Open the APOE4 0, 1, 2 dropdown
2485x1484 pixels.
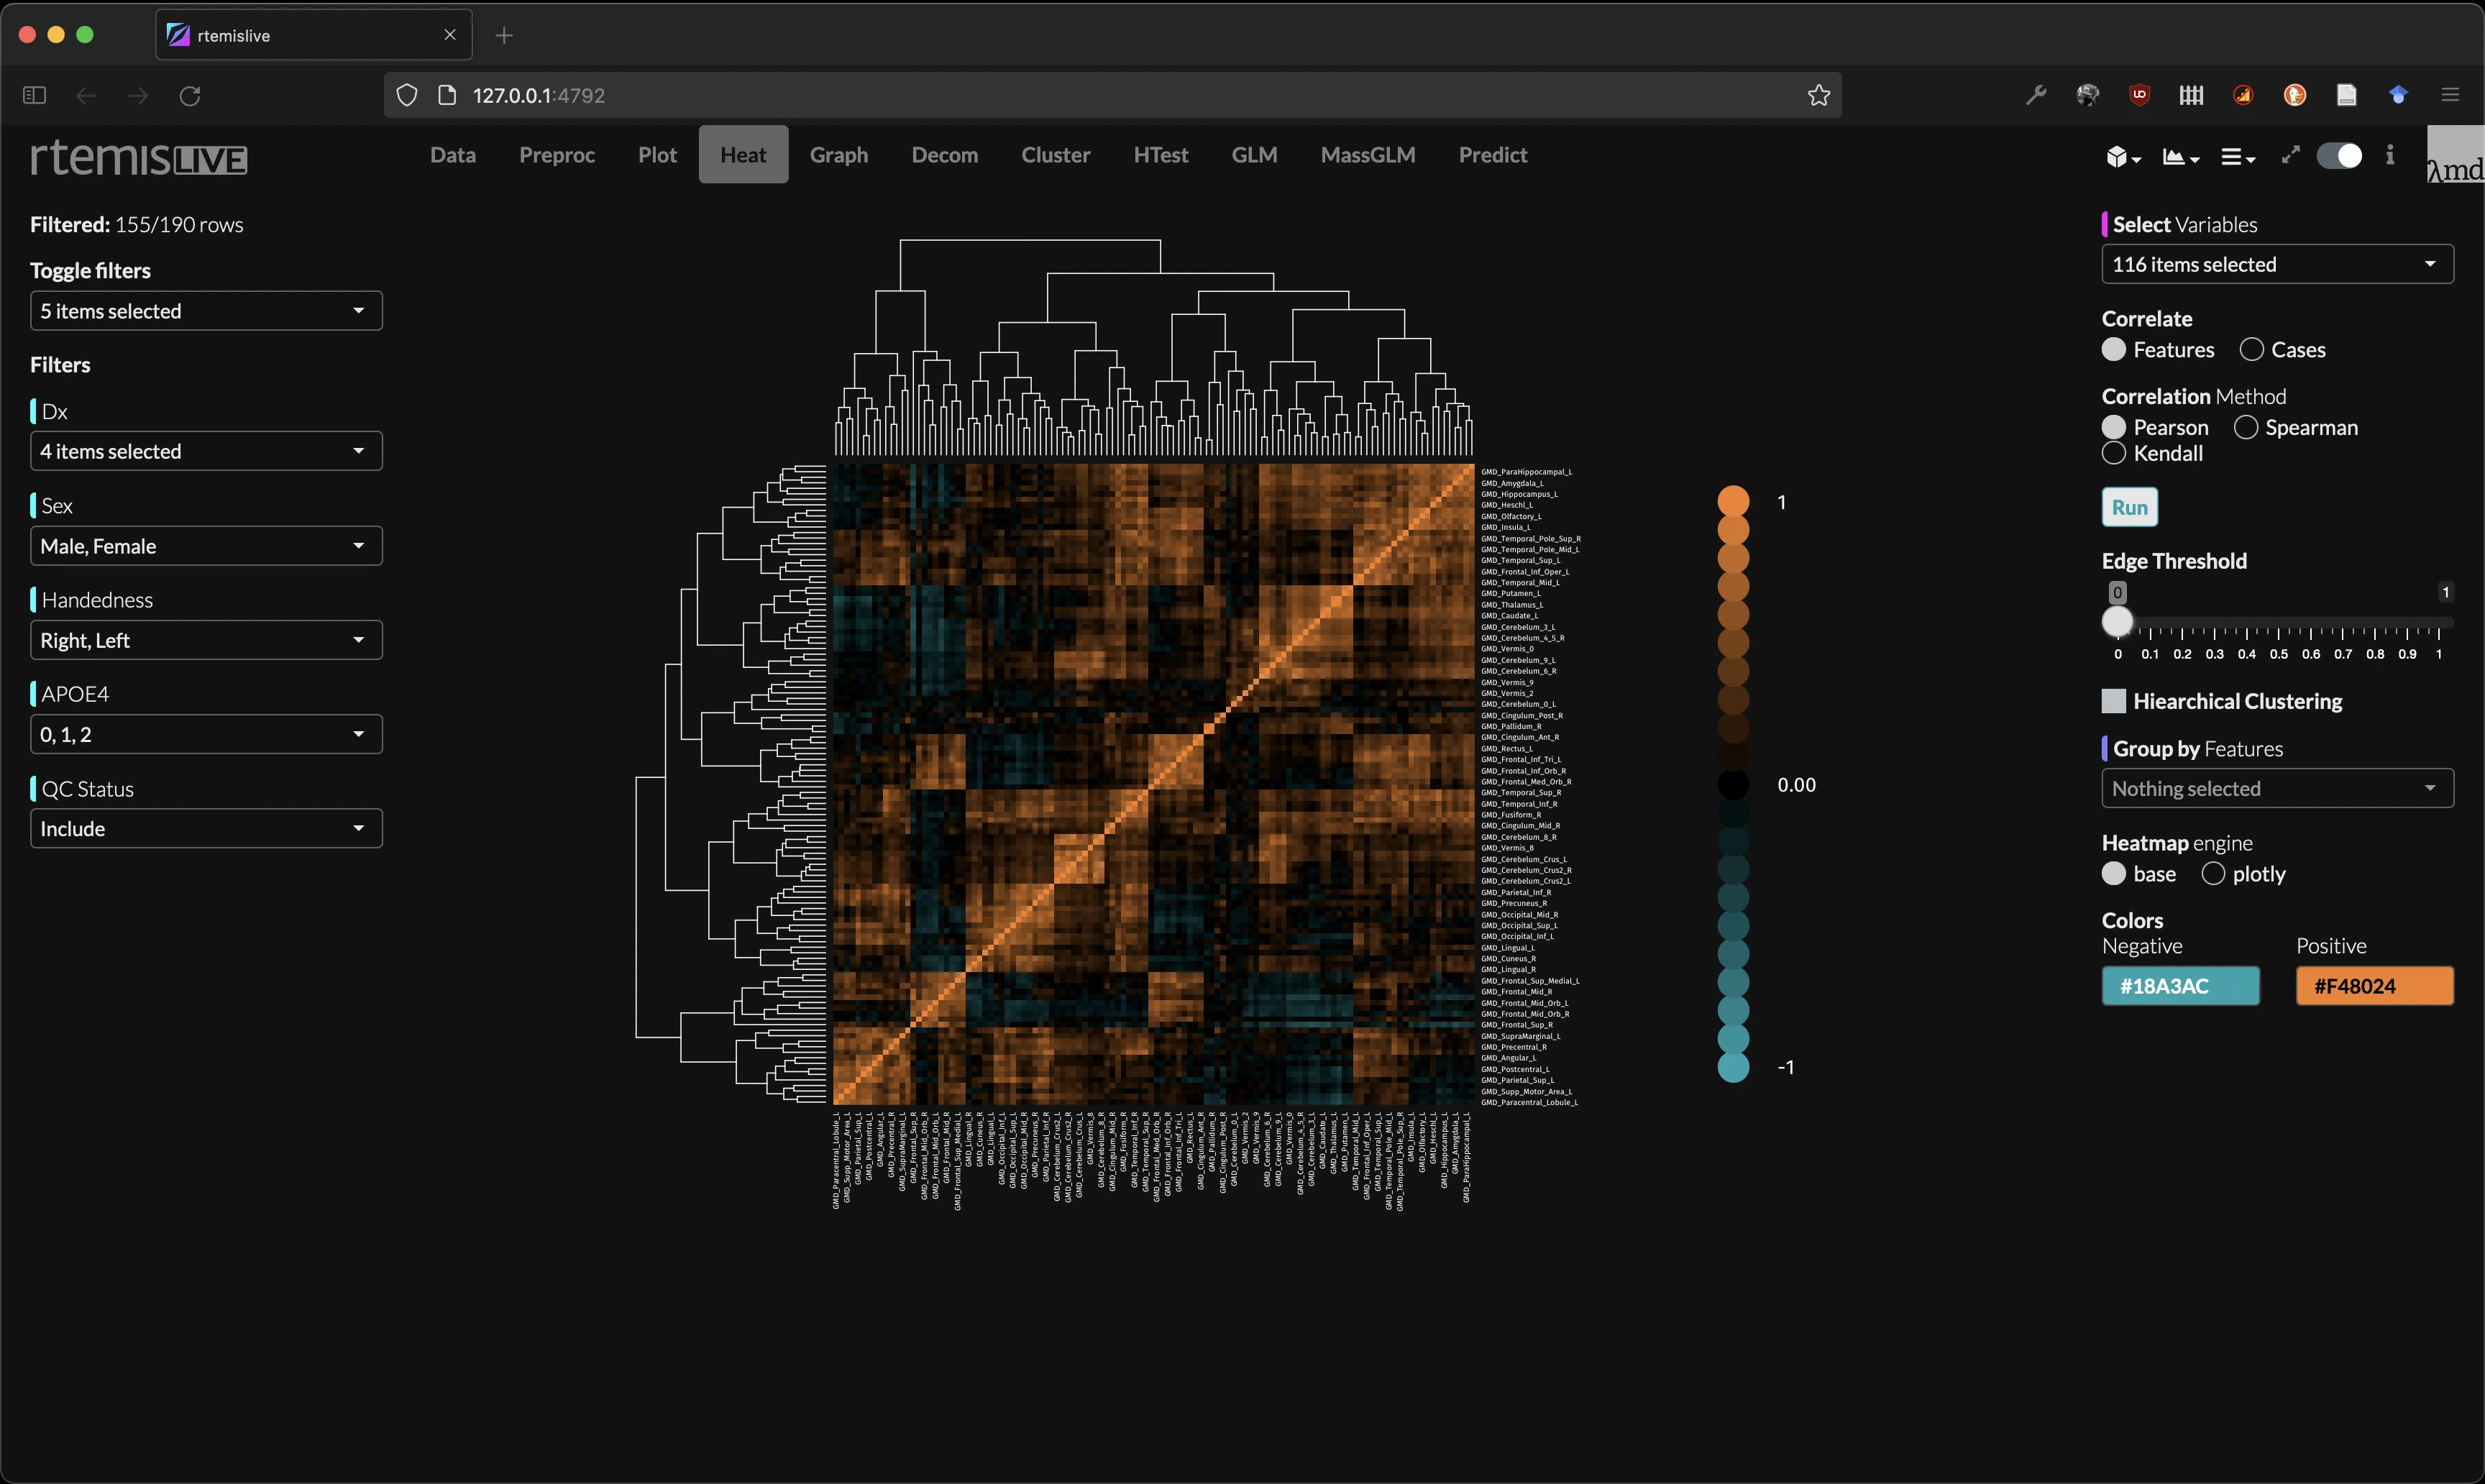pos(206,734)
